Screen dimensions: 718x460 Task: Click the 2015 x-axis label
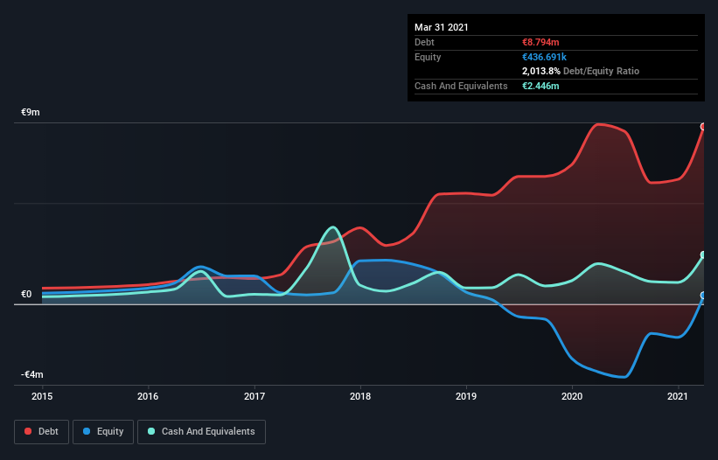coord(42,396)
